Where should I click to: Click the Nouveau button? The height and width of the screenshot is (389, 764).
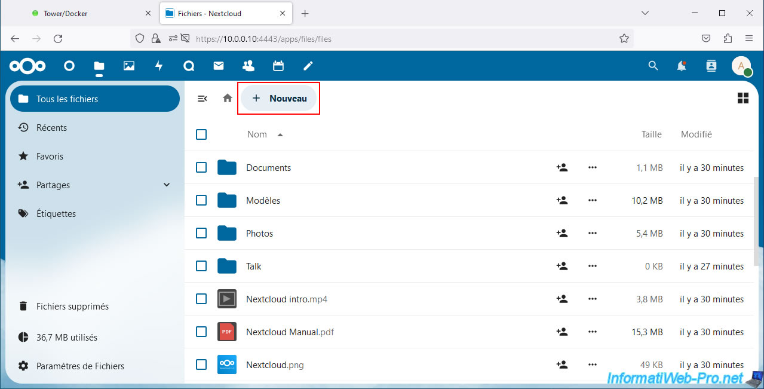point(279,99)
